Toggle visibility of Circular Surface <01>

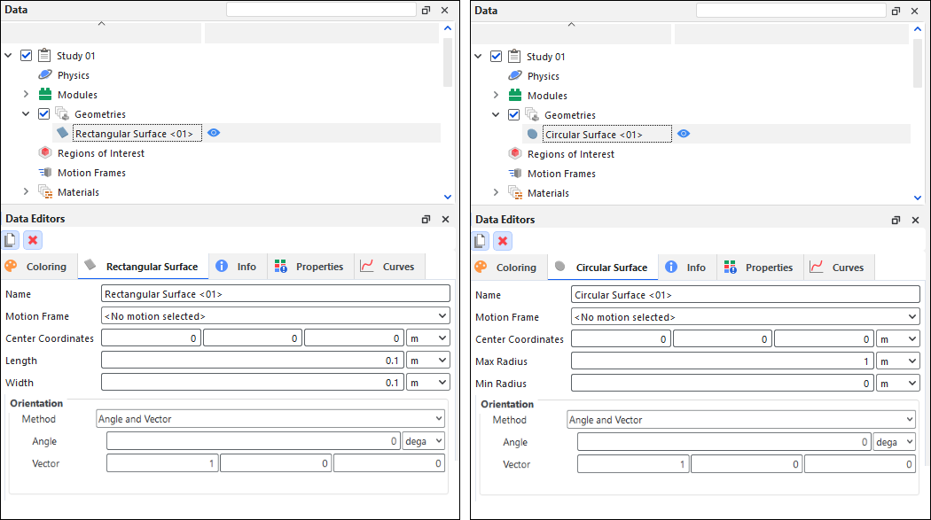tap(683, 133)
